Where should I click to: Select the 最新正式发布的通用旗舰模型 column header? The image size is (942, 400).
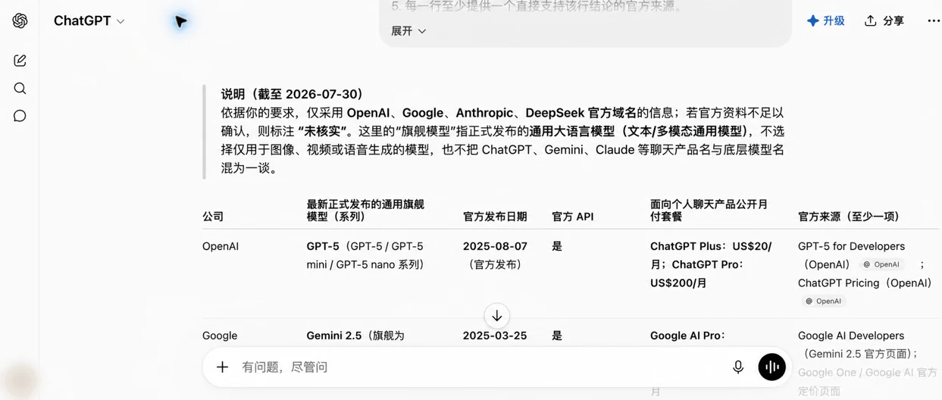click(365, 211)
